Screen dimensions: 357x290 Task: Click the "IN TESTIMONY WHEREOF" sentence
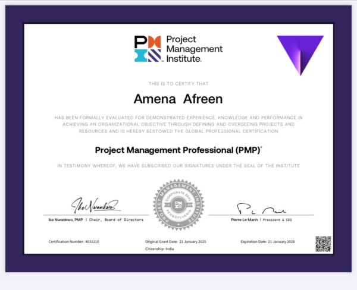coord(178,165)
